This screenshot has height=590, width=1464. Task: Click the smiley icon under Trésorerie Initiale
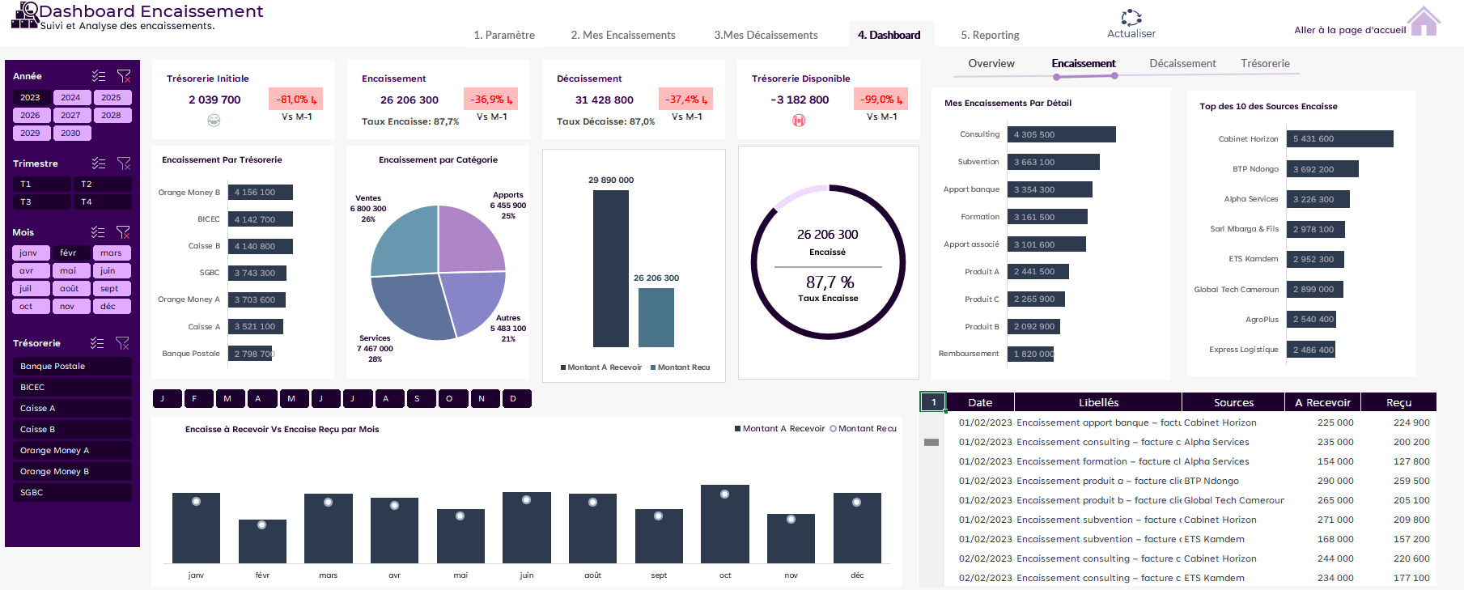pyautogui.click(x=214, y=121)
